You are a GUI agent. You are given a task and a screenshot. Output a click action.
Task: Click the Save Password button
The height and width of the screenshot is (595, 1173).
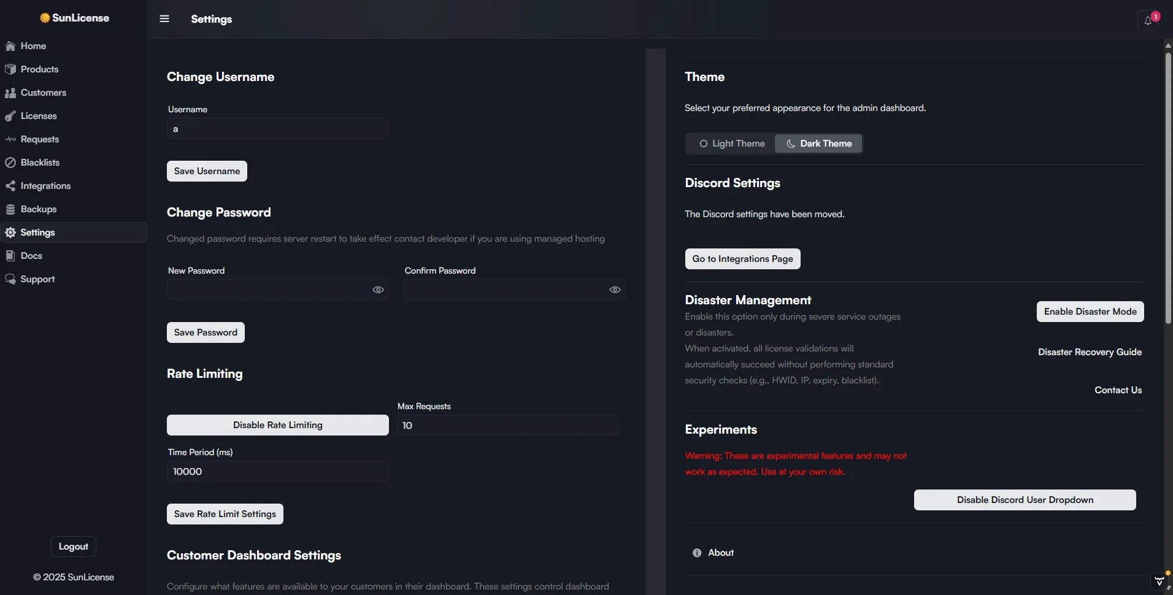[206, 332]
